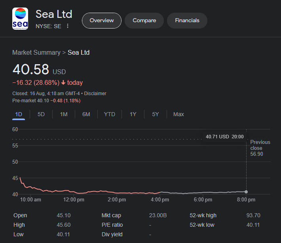Select the Overview tab
The width and height of the screenshot is (281, 243).
coord(102,21)
